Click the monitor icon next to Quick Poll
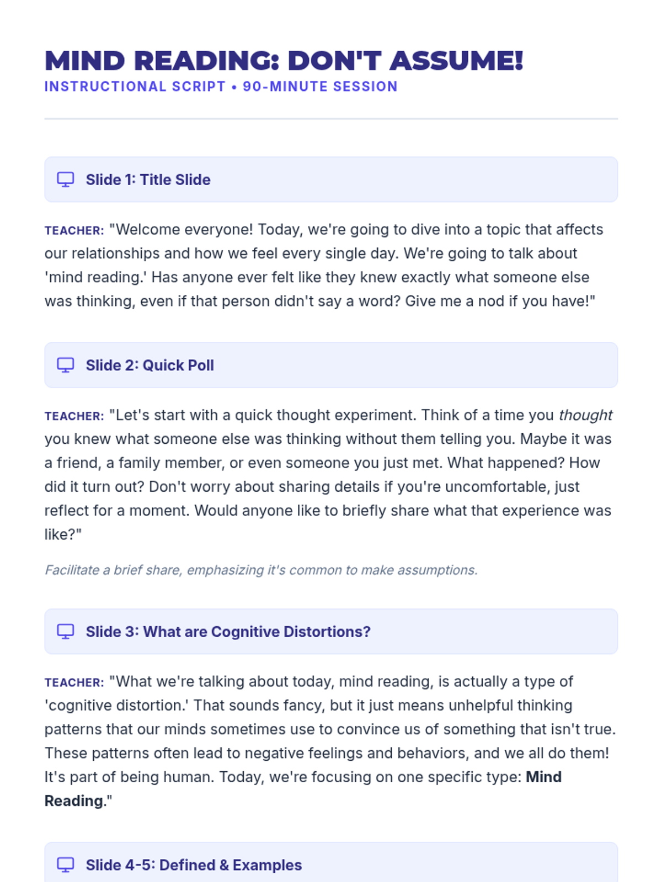This screenshot has height=882, width=662. (x=66, y=365)
